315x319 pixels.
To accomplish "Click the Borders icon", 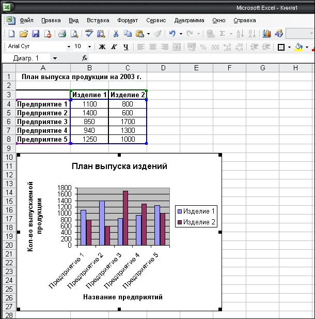I will tap(281, 48).
